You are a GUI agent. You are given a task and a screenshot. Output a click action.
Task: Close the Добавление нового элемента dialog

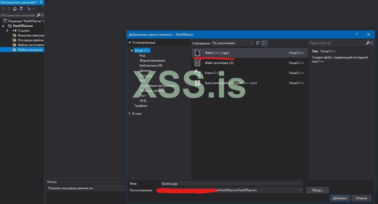click(368, 34)
